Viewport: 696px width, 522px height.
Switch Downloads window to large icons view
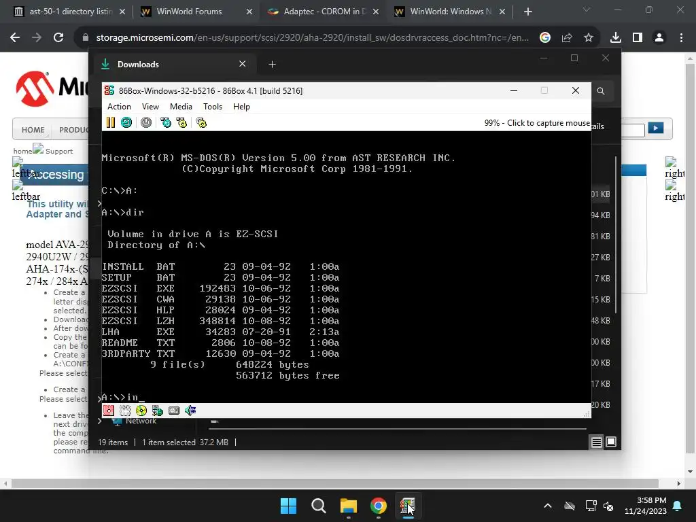click(x=611, y=442)
